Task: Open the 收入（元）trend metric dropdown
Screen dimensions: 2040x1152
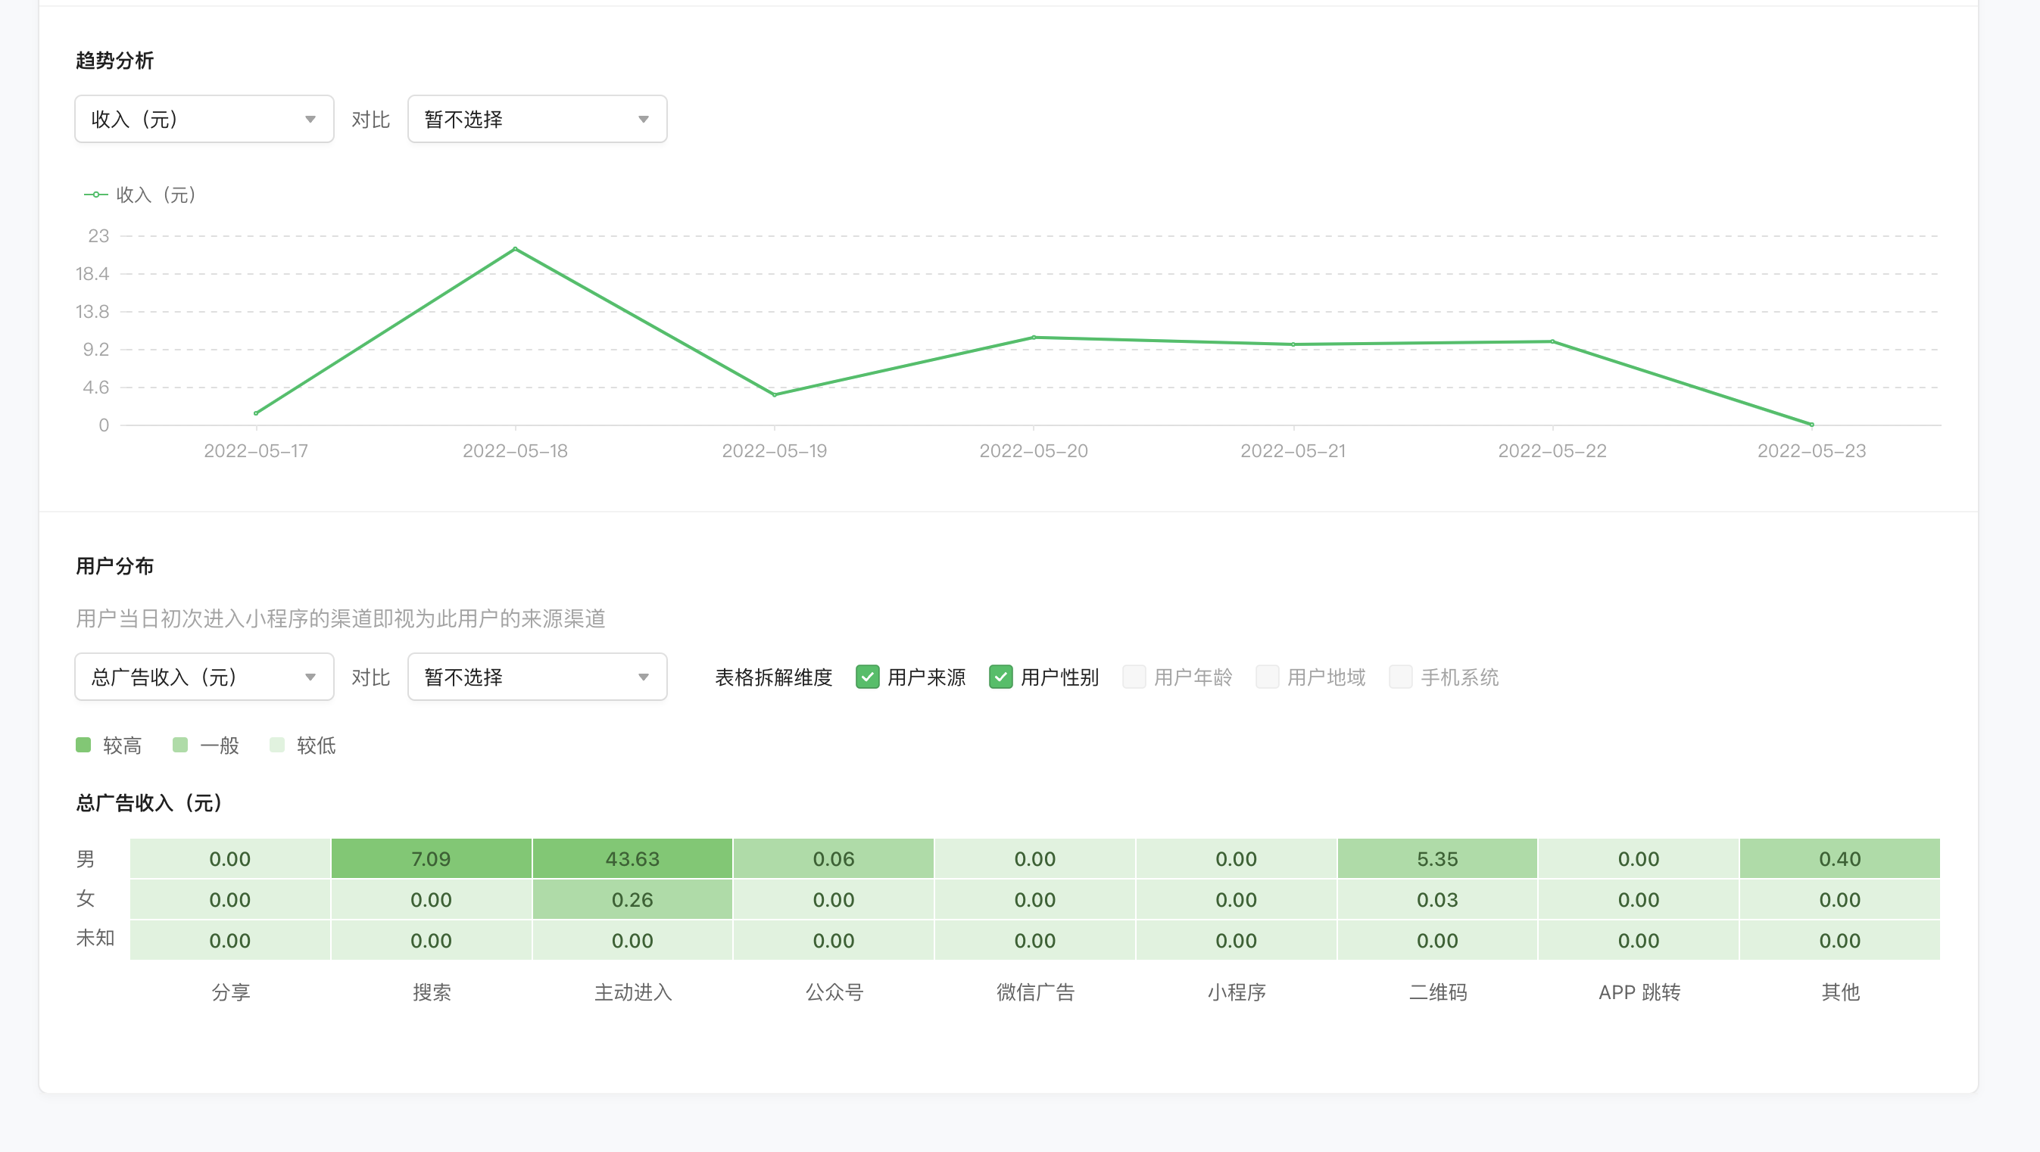Action: point(204,120)
